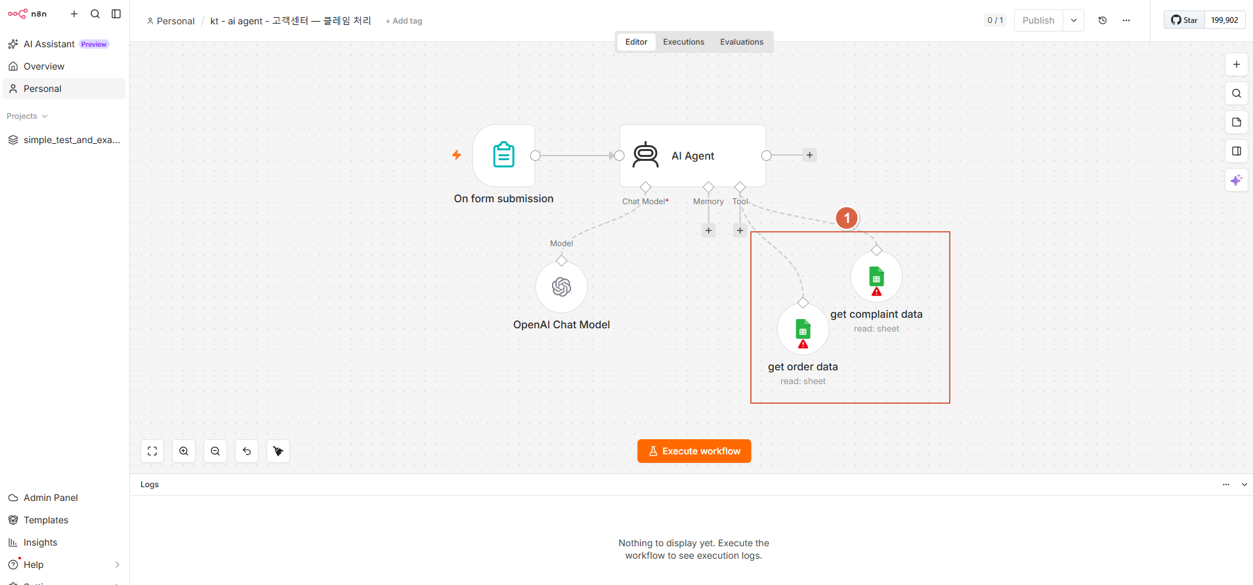Click the Chat Model connector diamond
Image resolution: width=1253 pixels, height=585 pixels.
[x=645, y=187]
